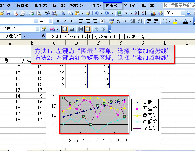The width and height of the screenshot is (195, 151).
Task: Open the 窗口(W) menu
Action: tap(130, 6)
